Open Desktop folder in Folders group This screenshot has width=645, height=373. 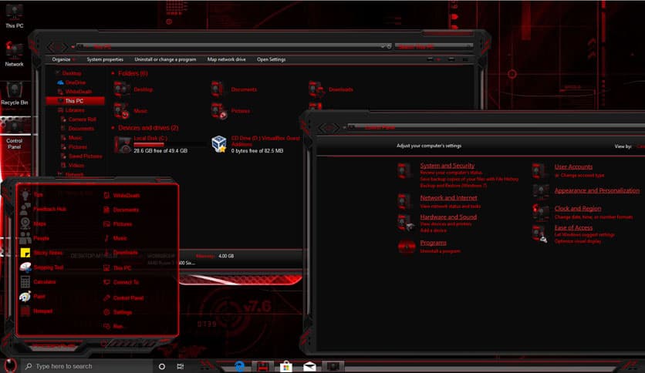133,89
